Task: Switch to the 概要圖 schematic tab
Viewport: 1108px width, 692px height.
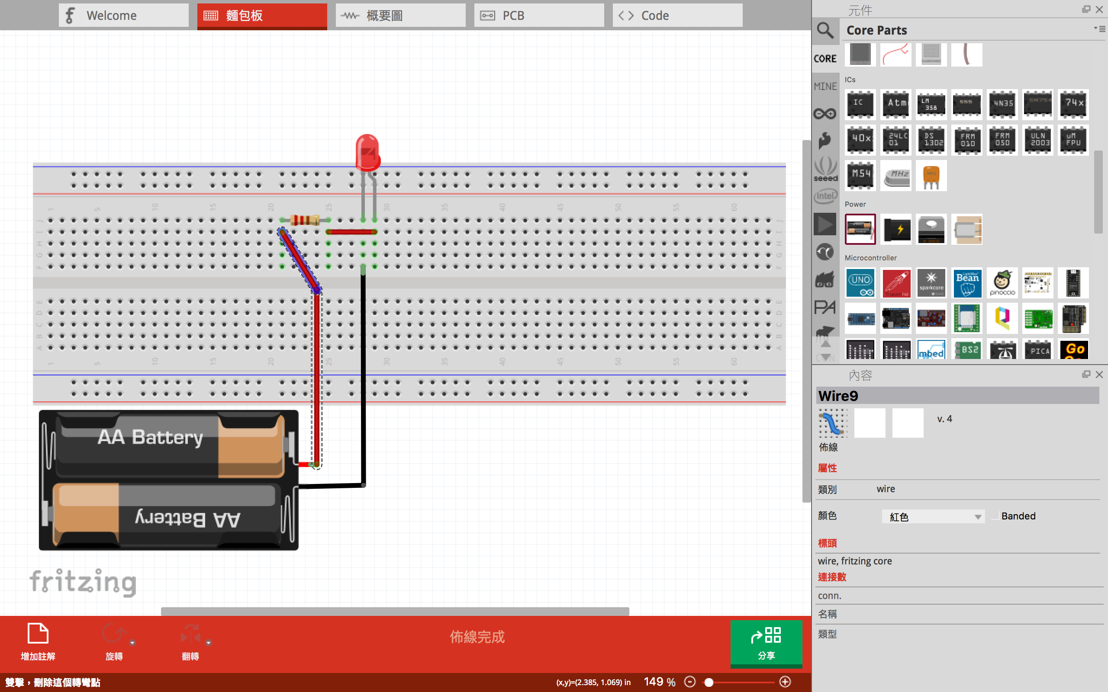Action: point(400,16)
